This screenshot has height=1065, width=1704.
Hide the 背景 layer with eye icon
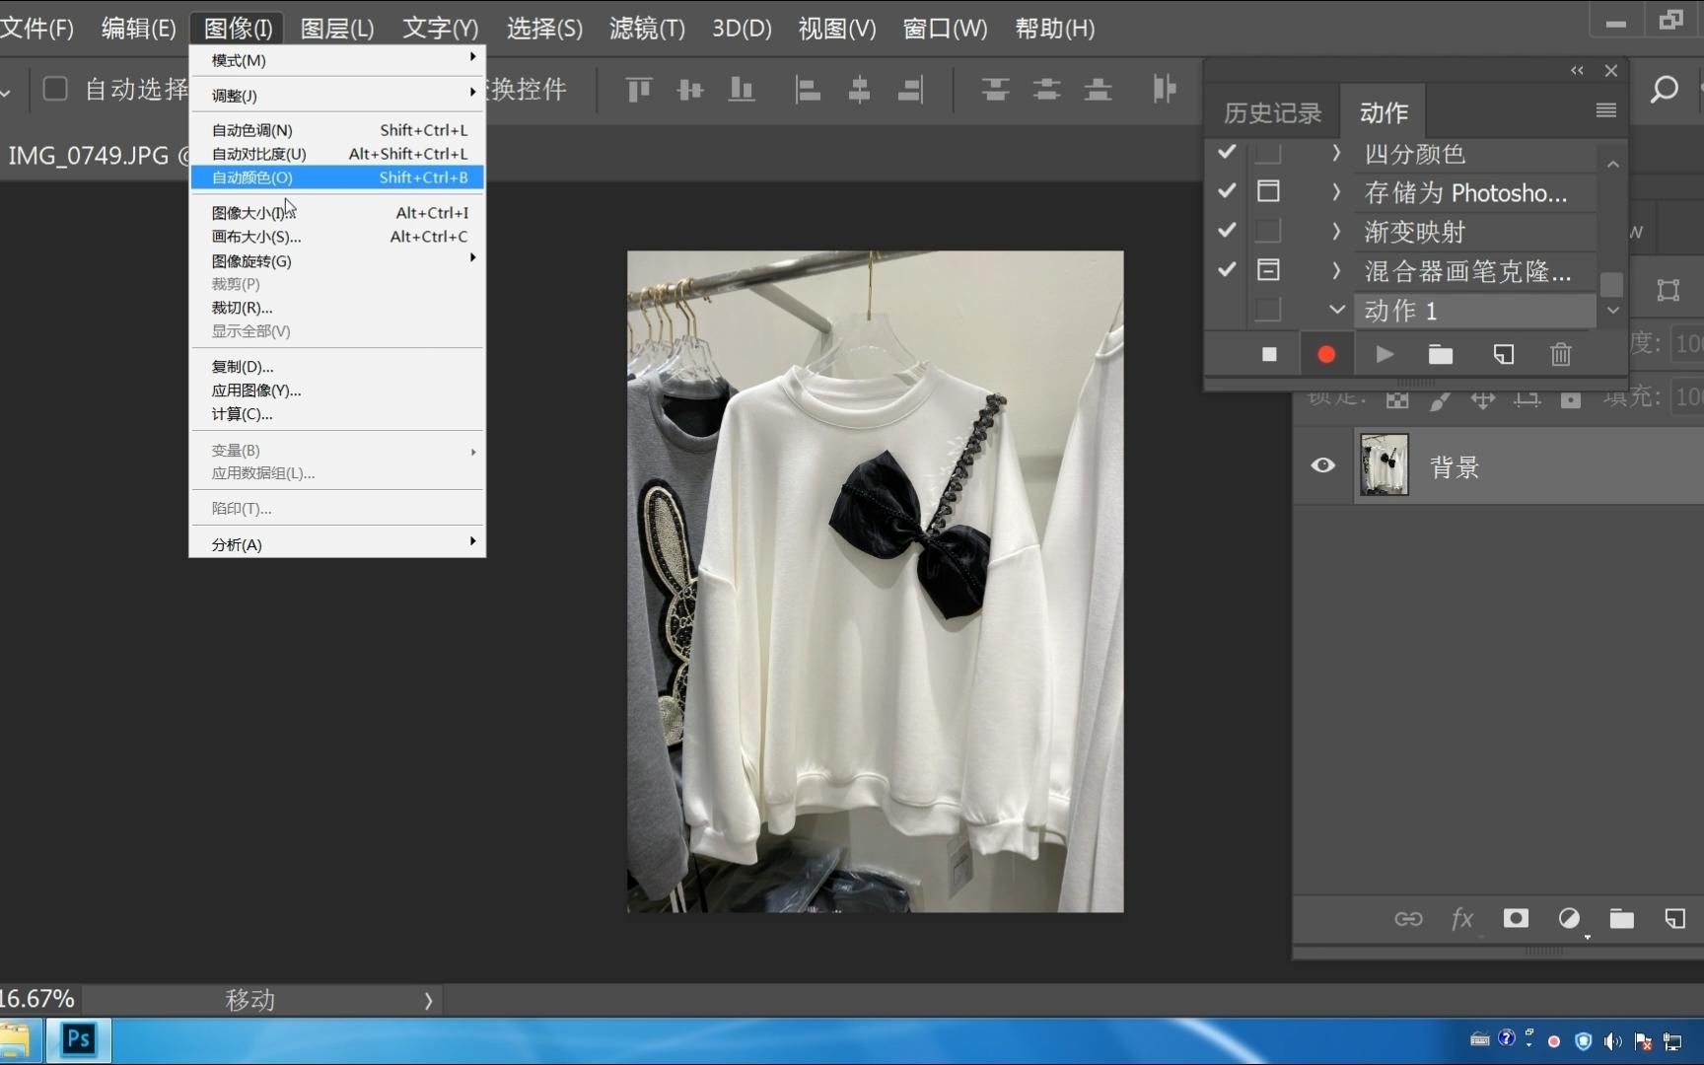1323,465
